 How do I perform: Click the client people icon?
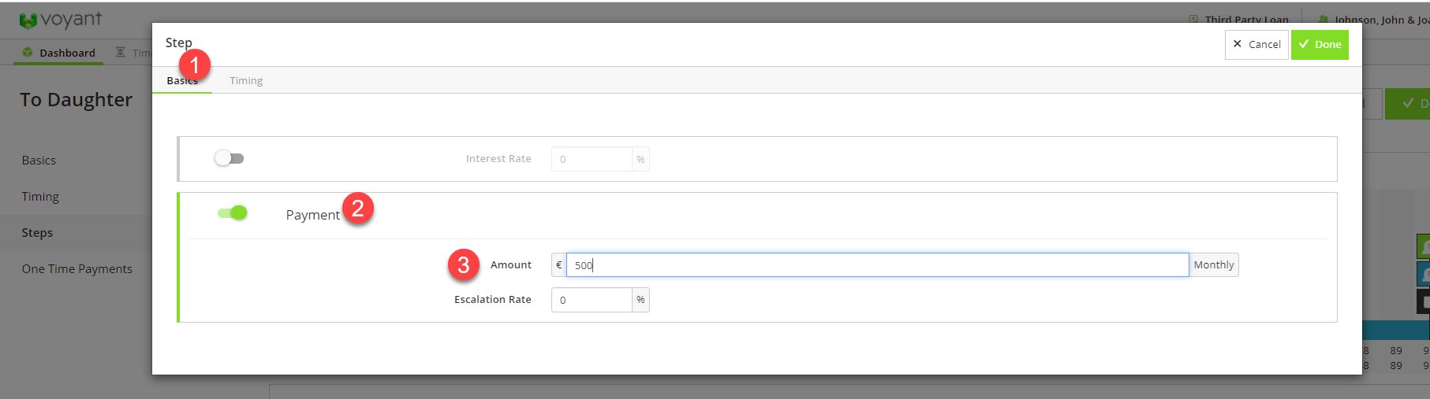(x=1324, y=20)
